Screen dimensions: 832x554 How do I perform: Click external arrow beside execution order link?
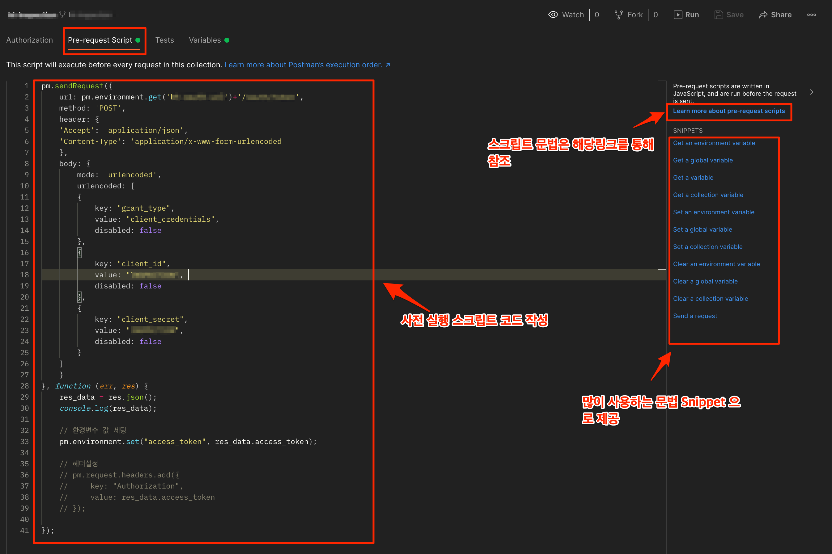tap(388, 65)
